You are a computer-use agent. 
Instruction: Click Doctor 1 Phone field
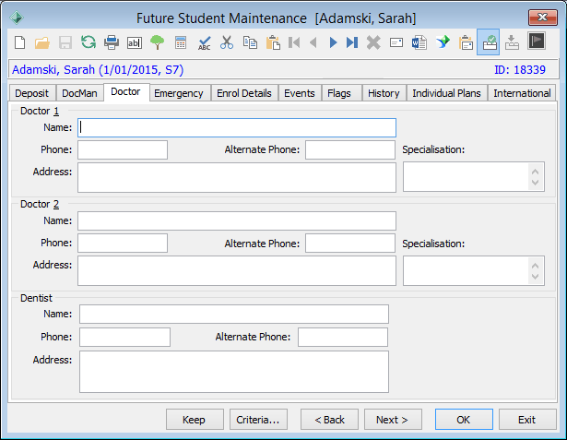123,149
